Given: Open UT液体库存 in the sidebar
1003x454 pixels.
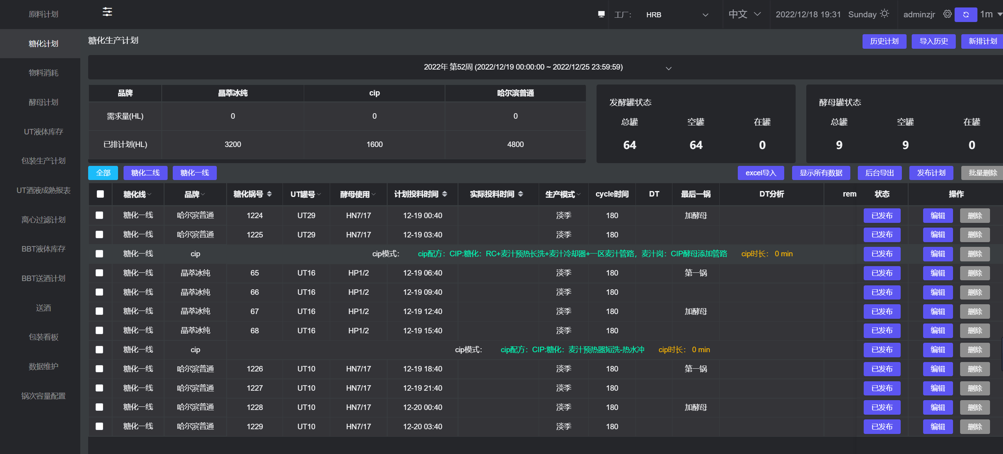Looking at the screenshot, I should coord(43,132).
